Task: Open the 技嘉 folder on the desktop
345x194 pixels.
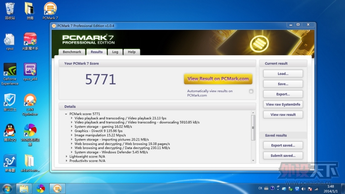Action: (30, 11)
